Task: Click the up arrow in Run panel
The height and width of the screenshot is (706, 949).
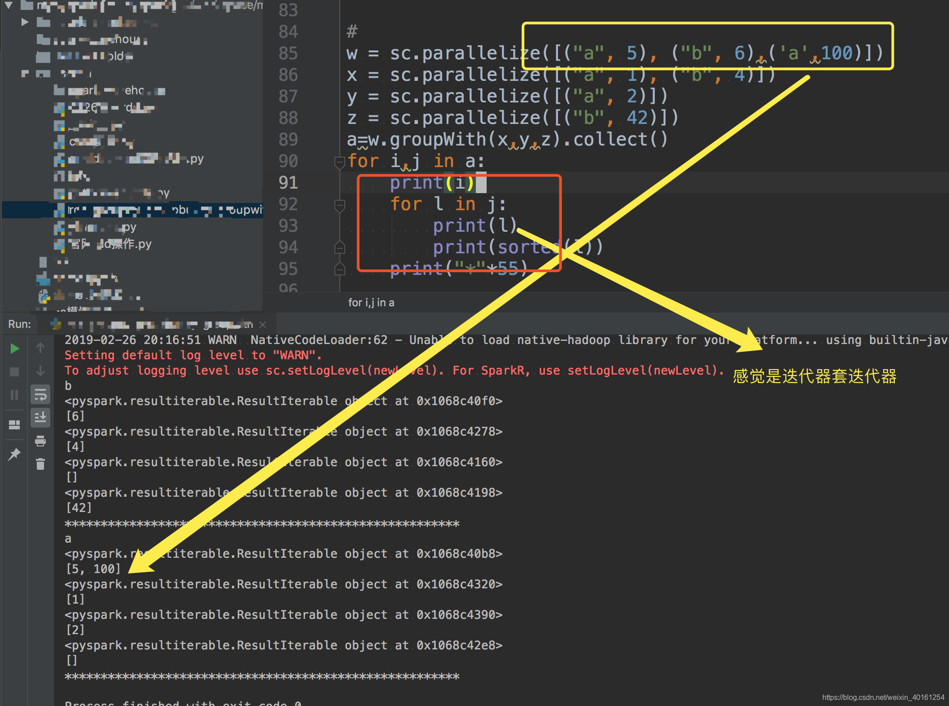Action: pos(40,348)
